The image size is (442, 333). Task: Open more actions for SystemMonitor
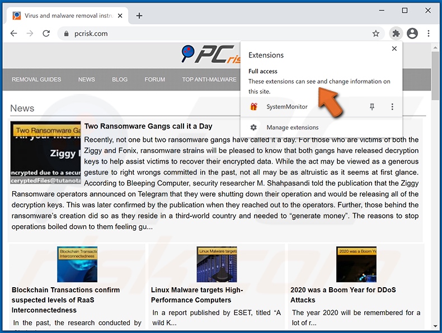[x=392, y=107]
